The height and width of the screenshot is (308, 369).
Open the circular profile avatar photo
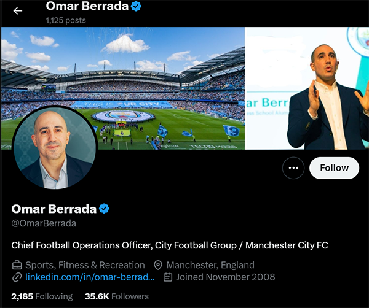click(x=55, y=150)
